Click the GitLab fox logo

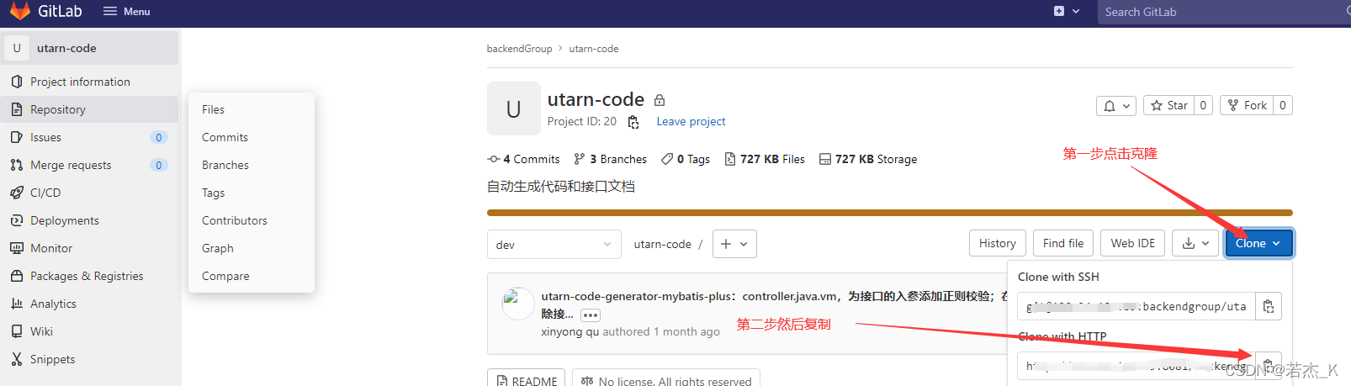pyautogui.click(x=20, y=11)
